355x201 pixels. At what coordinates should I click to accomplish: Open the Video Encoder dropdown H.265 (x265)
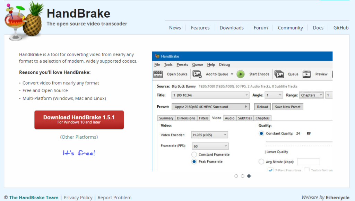coord(210,135)
